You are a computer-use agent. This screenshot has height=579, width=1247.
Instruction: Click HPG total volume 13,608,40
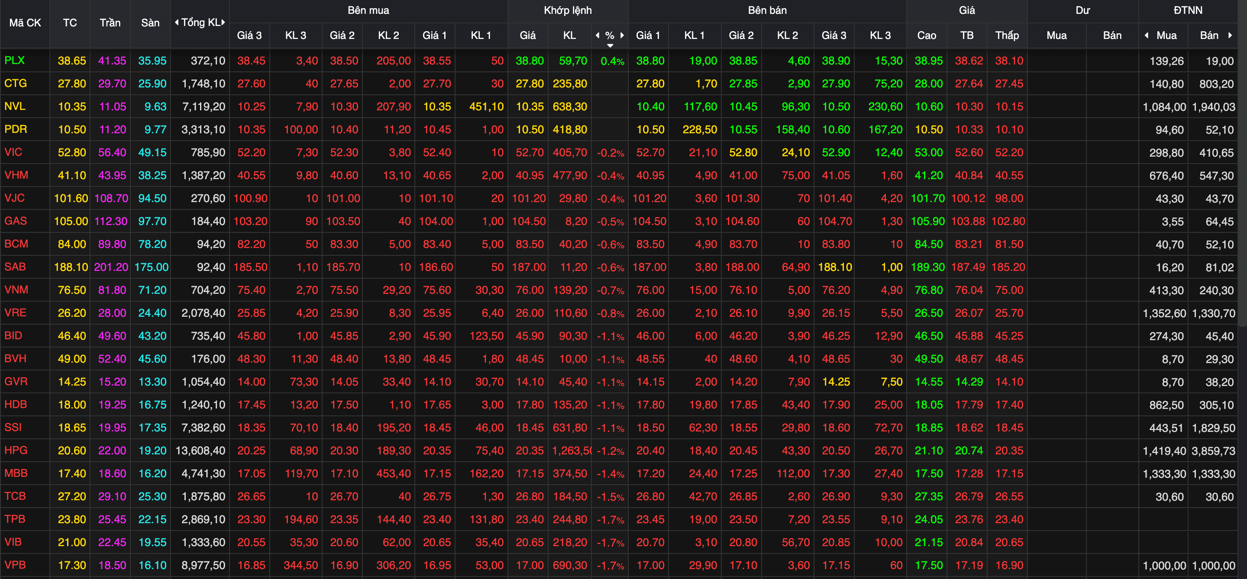point(200,450)
